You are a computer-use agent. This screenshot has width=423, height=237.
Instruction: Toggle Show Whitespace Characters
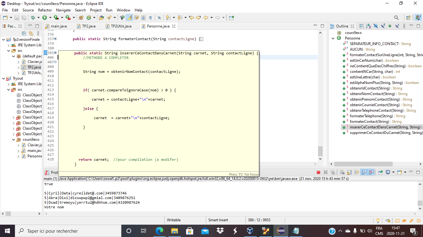[x=151, y=18]
